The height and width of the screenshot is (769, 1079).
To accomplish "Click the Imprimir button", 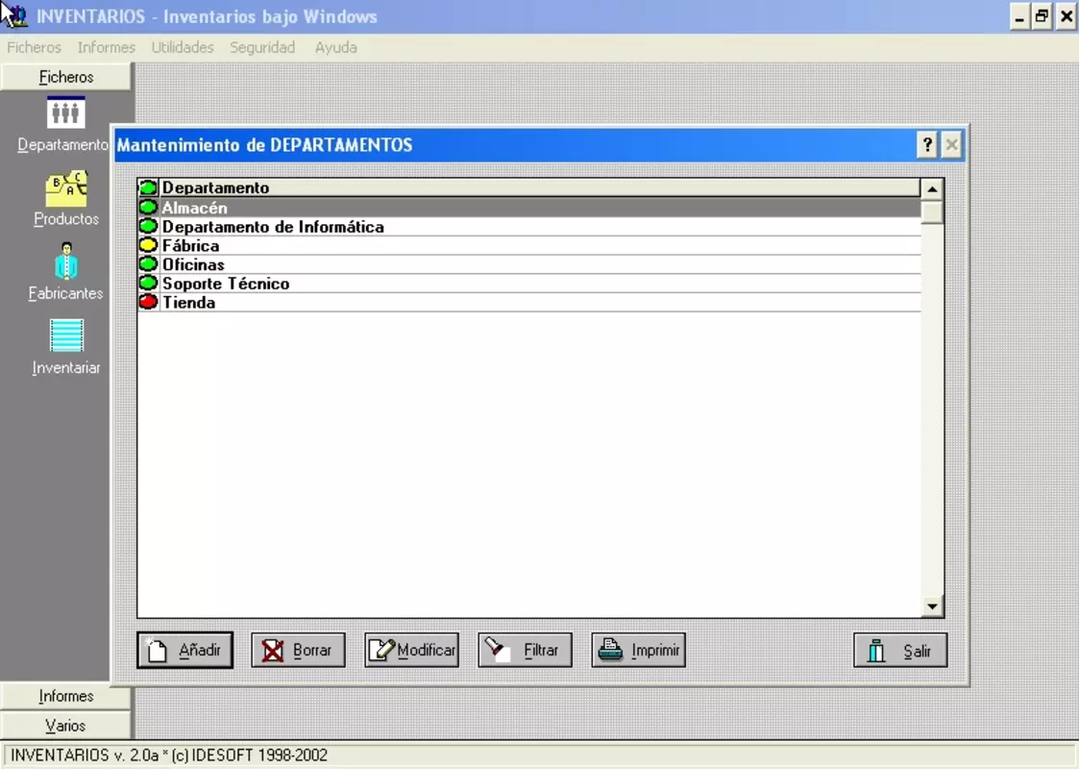I will tap(639, 650).
